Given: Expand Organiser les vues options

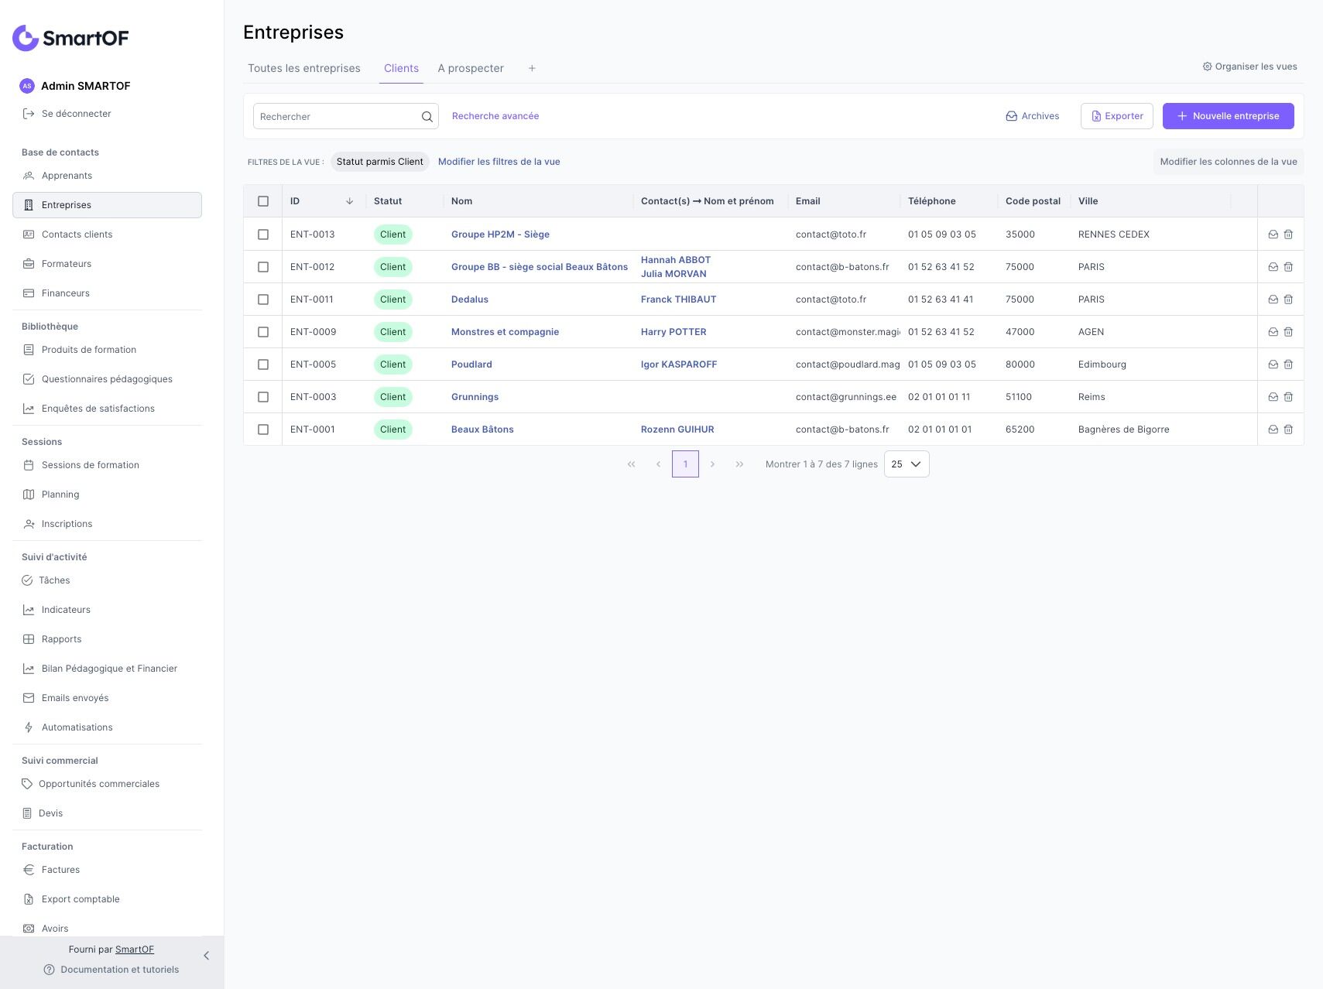Looking at the screenshot, I should pyautogui.click(x=1249, y=67).
